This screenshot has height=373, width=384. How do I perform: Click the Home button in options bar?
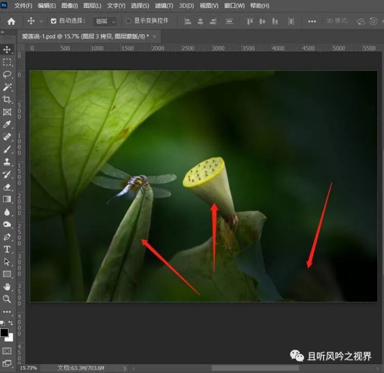click(11, 21)
